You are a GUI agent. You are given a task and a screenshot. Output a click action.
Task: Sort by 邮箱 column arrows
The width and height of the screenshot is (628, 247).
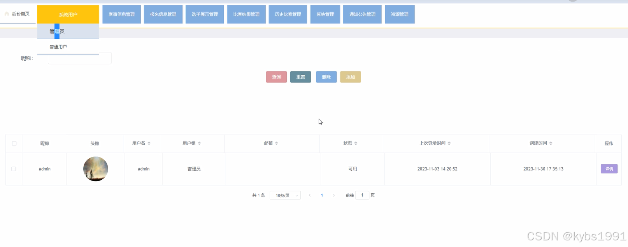pyautogui.click(x=276, y=144)
